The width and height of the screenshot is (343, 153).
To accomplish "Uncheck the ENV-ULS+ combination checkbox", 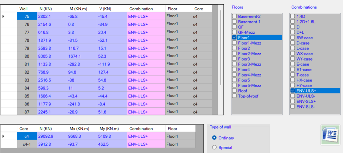I will (293, 90).
